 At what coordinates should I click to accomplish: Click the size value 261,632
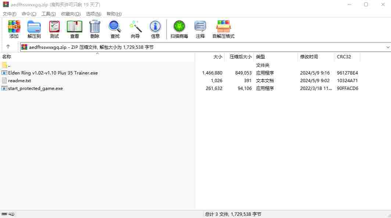tap(214, 88)
